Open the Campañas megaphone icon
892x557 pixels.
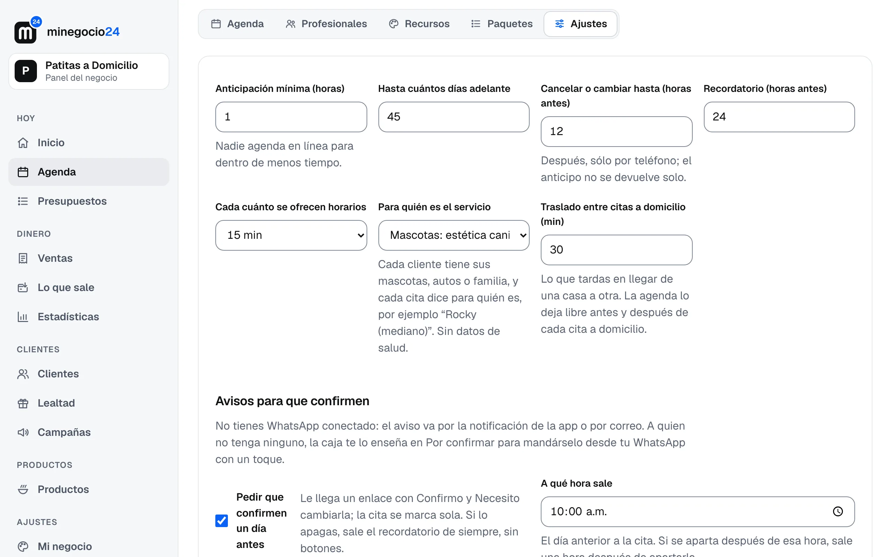23,432
